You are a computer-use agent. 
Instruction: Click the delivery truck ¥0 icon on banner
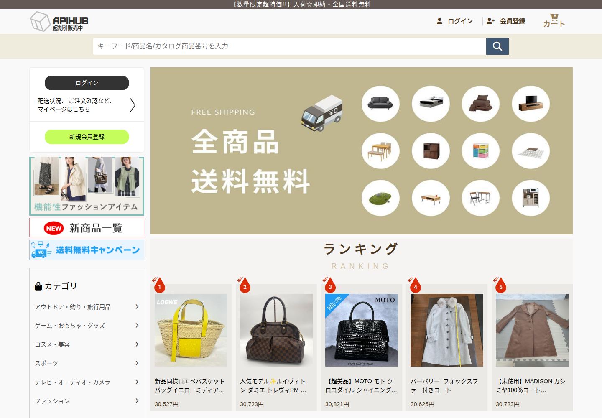click(x=322, y=113)
